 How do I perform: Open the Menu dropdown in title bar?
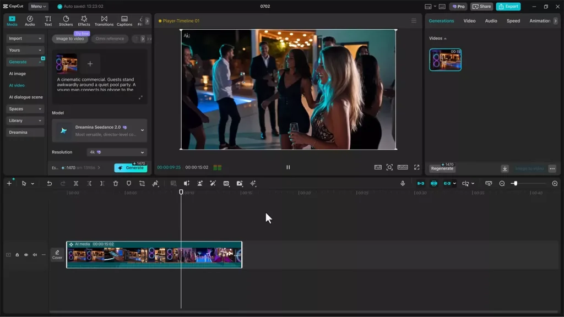tap(38, 6)
